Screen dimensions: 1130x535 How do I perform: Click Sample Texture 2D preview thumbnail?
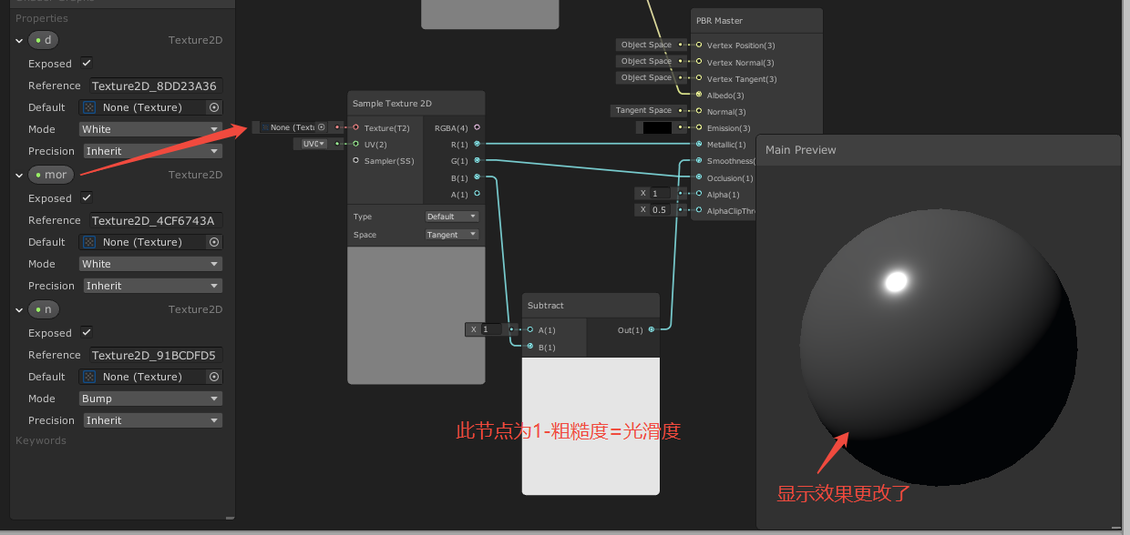416,315
